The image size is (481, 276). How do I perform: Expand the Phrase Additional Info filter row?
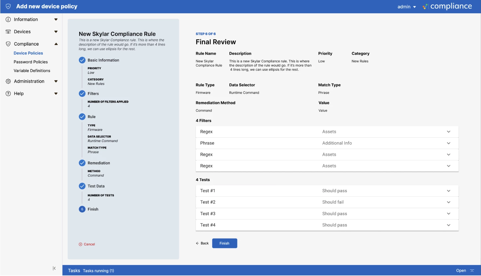pos(327,143)
